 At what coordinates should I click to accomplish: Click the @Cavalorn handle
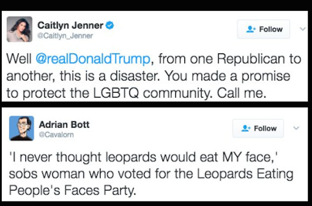tap(56, 134)
